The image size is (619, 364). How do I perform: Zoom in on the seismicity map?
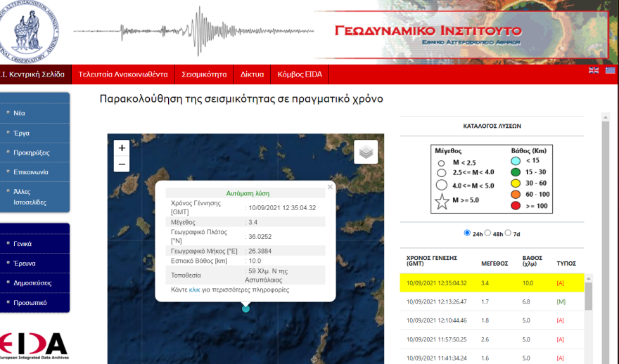(122, 148)
